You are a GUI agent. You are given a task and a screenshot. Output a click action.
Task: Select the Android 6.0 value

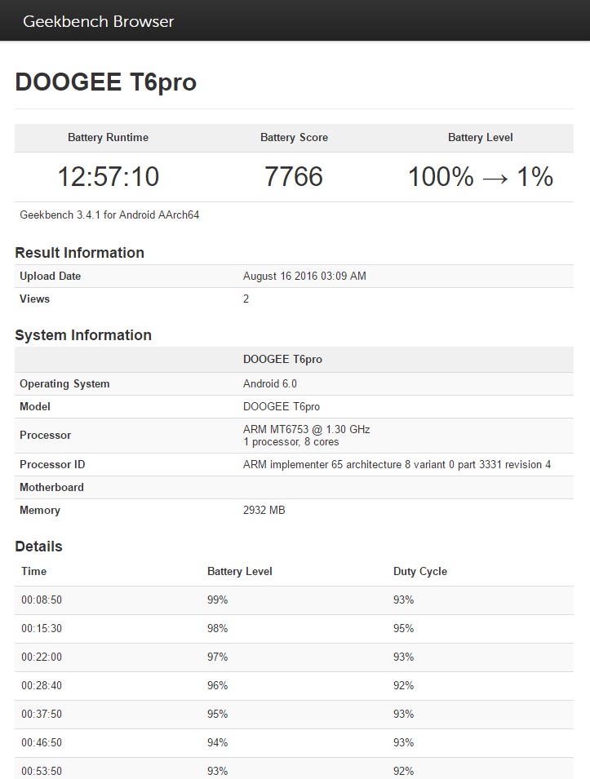coord(270,384)
